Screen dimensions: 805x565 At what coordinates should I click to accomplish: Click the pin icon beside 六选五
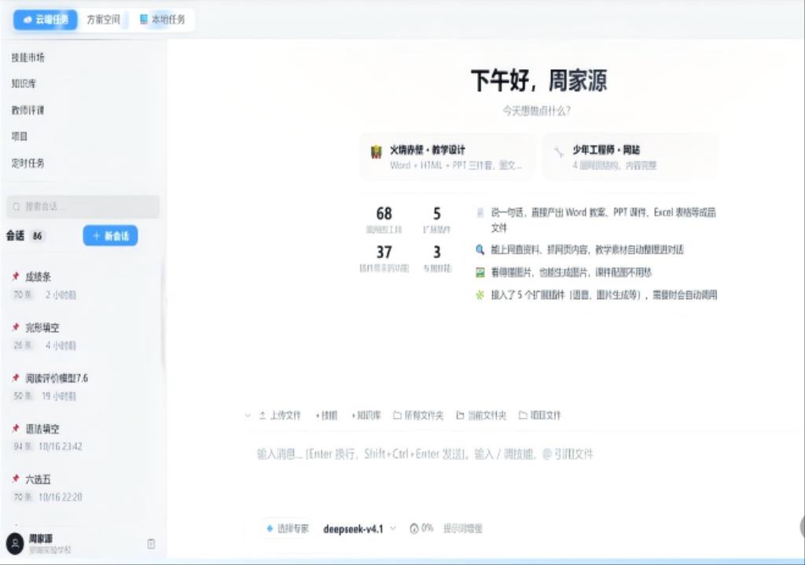pos(16,478)
